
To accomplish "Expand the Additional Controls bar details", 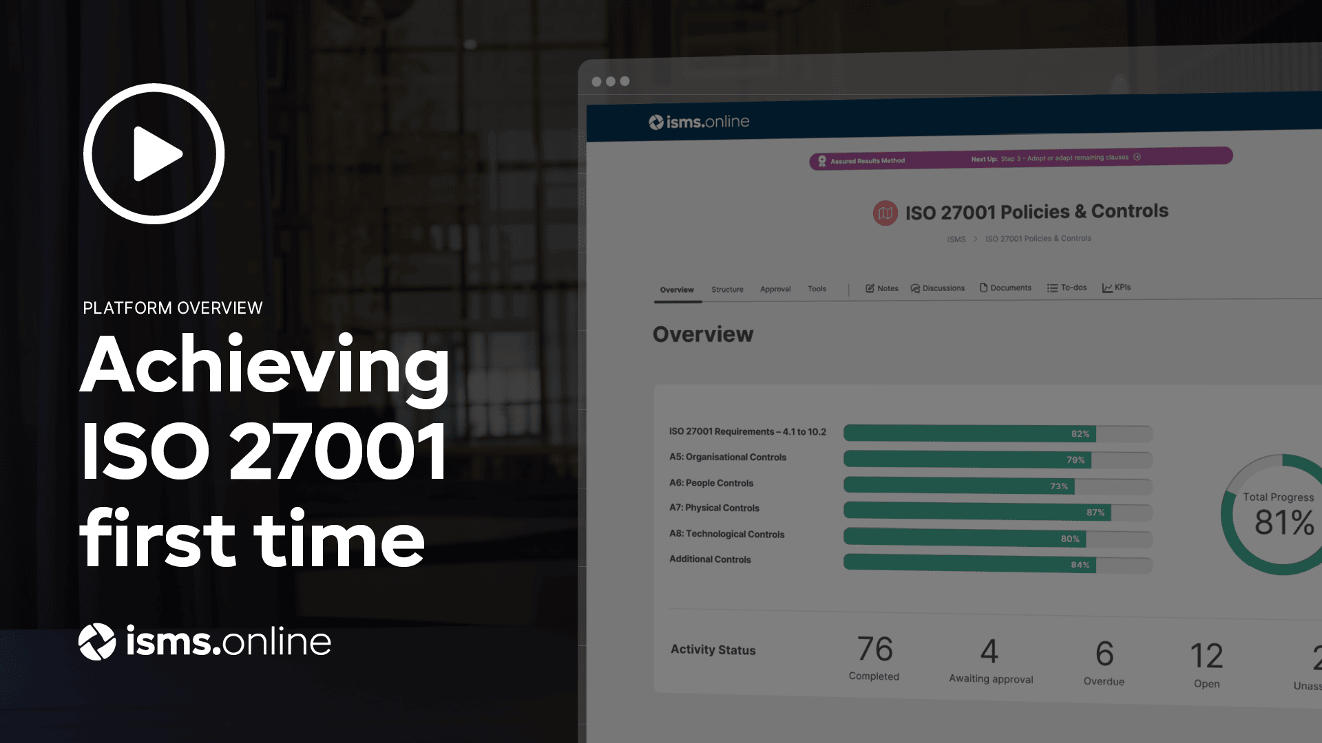I will 989,564.
